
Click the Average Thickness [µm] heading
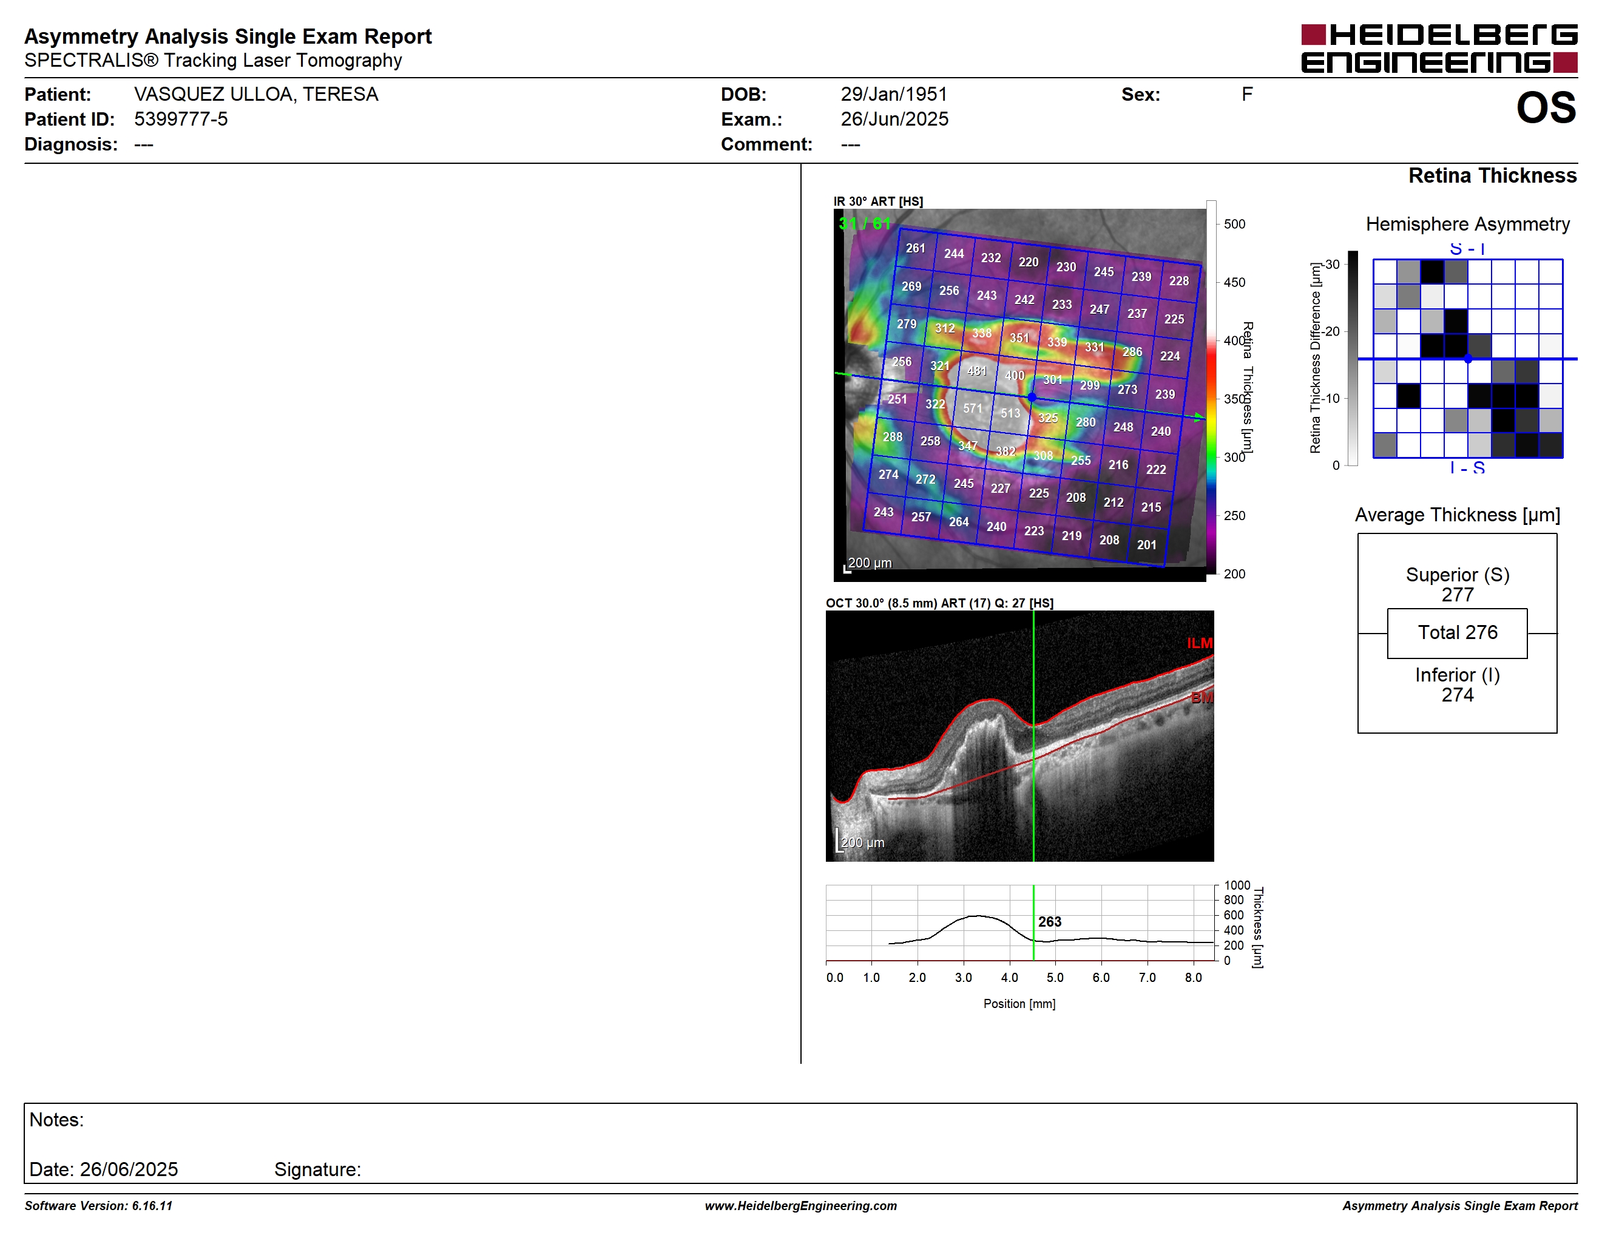1458,515
